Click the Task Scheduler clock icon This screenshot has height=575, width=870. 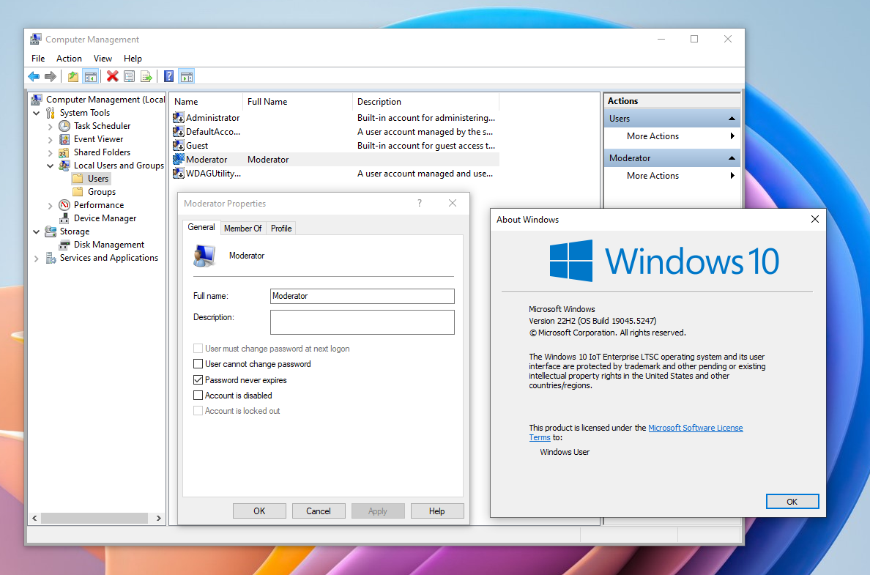coord(65,126)
